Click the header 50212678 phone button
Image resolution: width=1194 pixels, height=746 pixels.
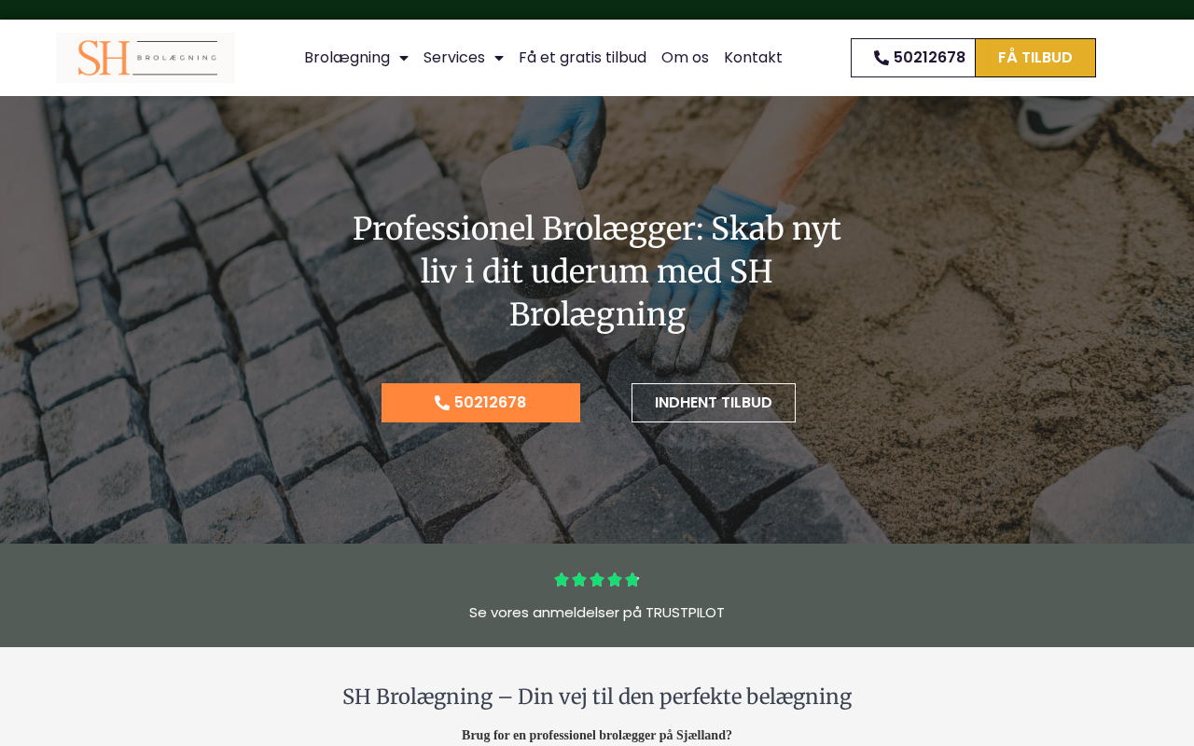tap(913, 58)
